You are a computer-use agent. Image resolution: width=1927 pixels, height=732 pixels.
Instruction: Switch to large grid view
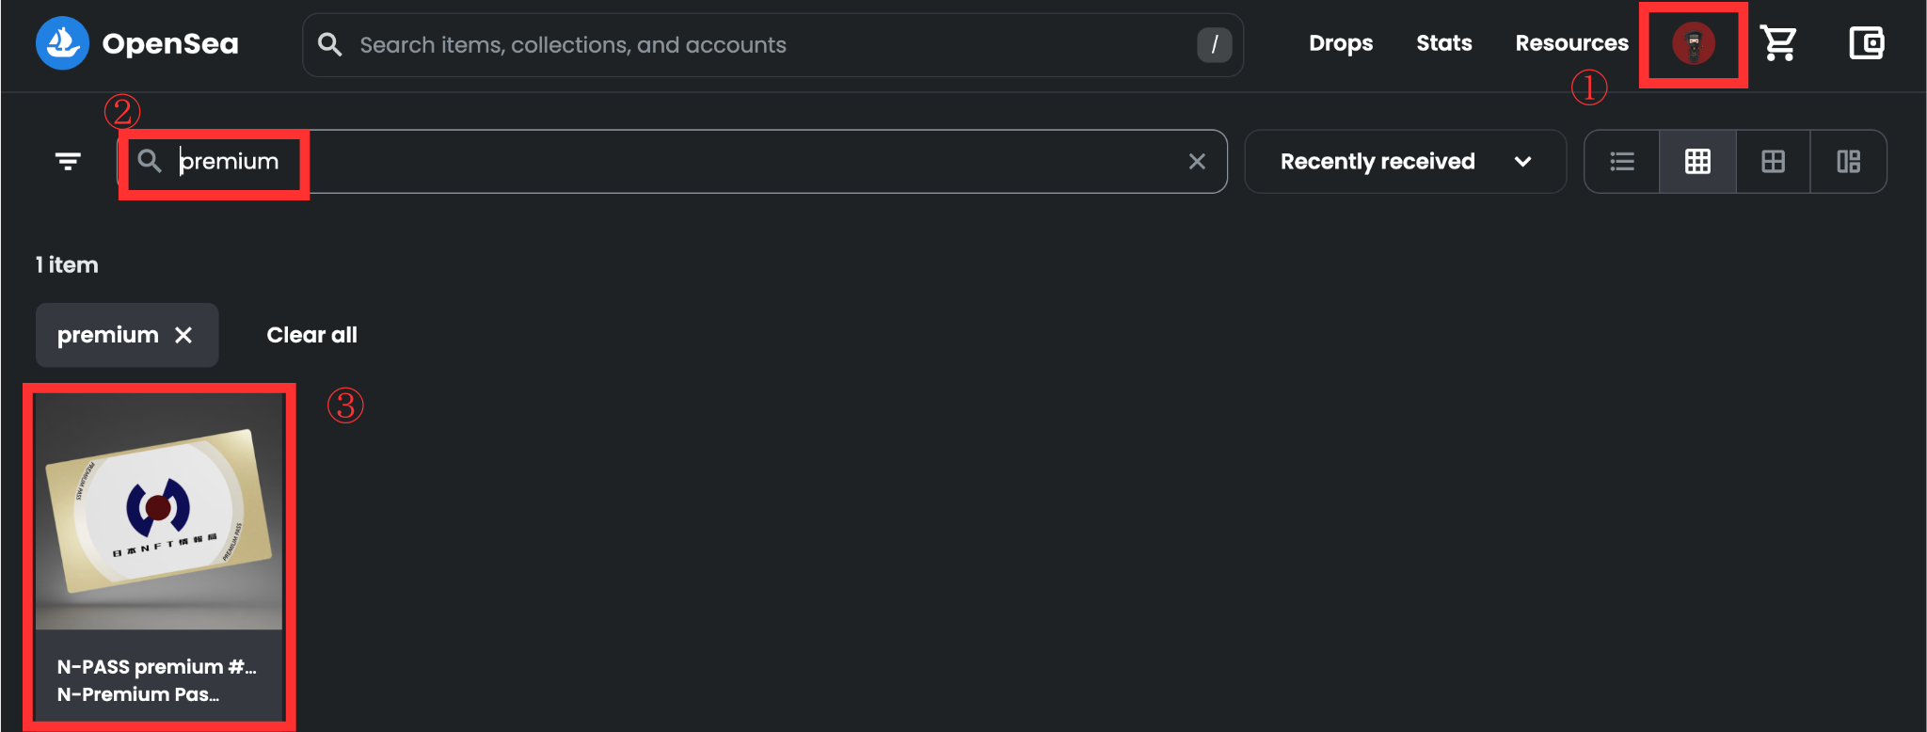point(1773,162)
